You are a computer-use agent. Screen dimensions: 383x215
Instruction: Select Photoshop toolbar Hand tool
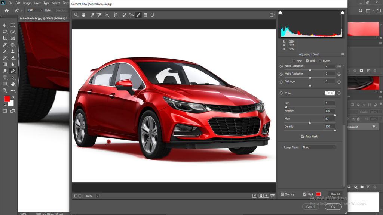[x=13, y=84]
